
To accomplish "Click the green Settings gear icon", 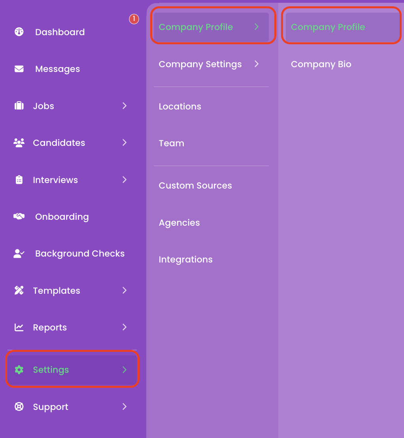I will [x=19, y=370].
